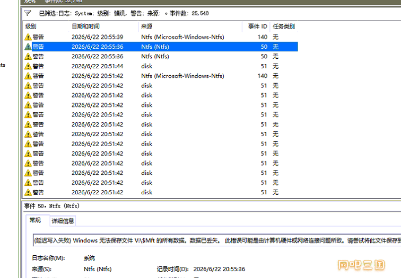Screen dimensions: 401x278
Task: Click Ntfs (Ntfs) in the highlighted row
Action: pos(155,47)
